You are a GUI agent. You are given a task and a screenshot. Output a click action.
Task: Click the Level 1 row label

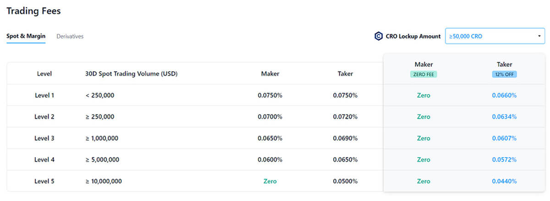(x=44, y=95)
